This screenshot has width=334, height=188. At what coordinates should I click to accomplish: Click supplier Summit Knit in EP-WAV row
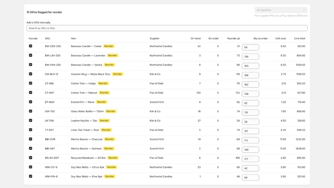(x=157, y=102)
